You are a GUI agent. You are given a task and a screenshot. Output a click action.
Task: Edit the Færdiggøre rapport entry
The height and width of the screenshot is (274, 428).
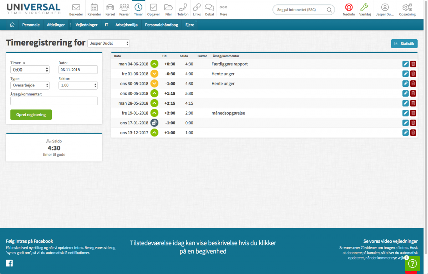pyautogui.click(x=406, y=64)
